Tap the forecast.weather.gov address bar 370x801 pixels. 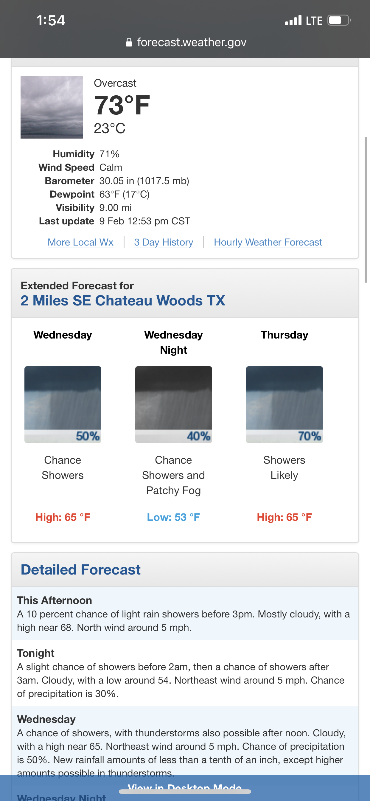point(192,42)
